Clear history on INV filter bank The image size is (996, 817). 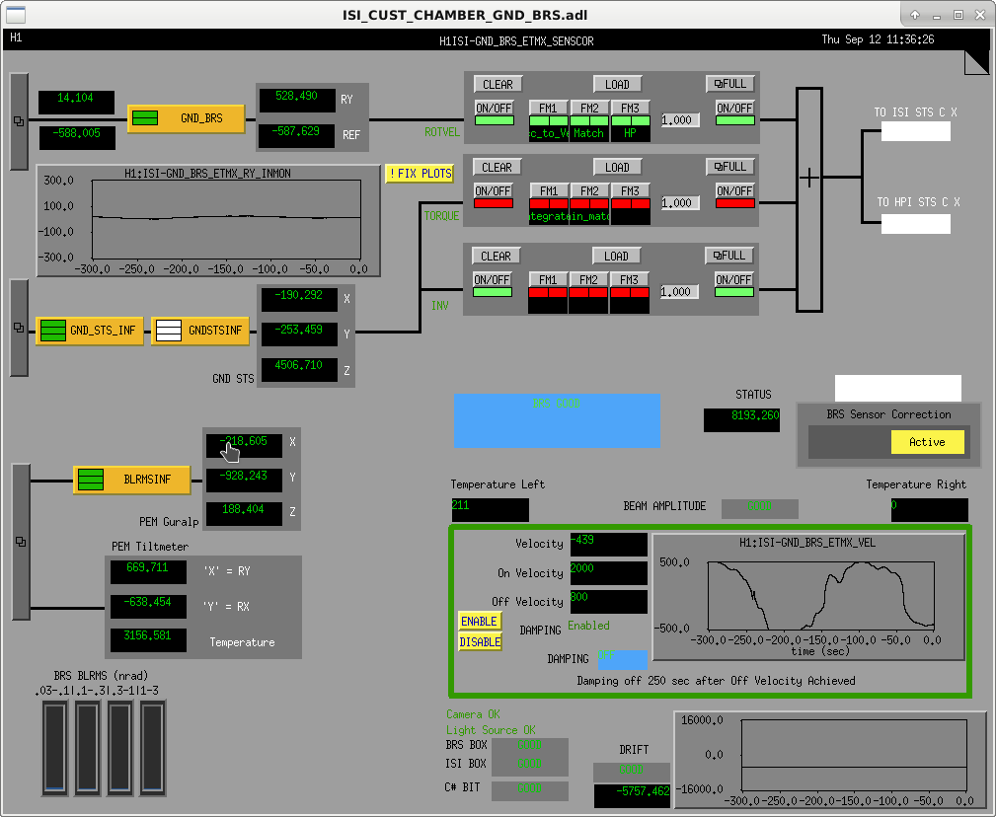point(497,257)
